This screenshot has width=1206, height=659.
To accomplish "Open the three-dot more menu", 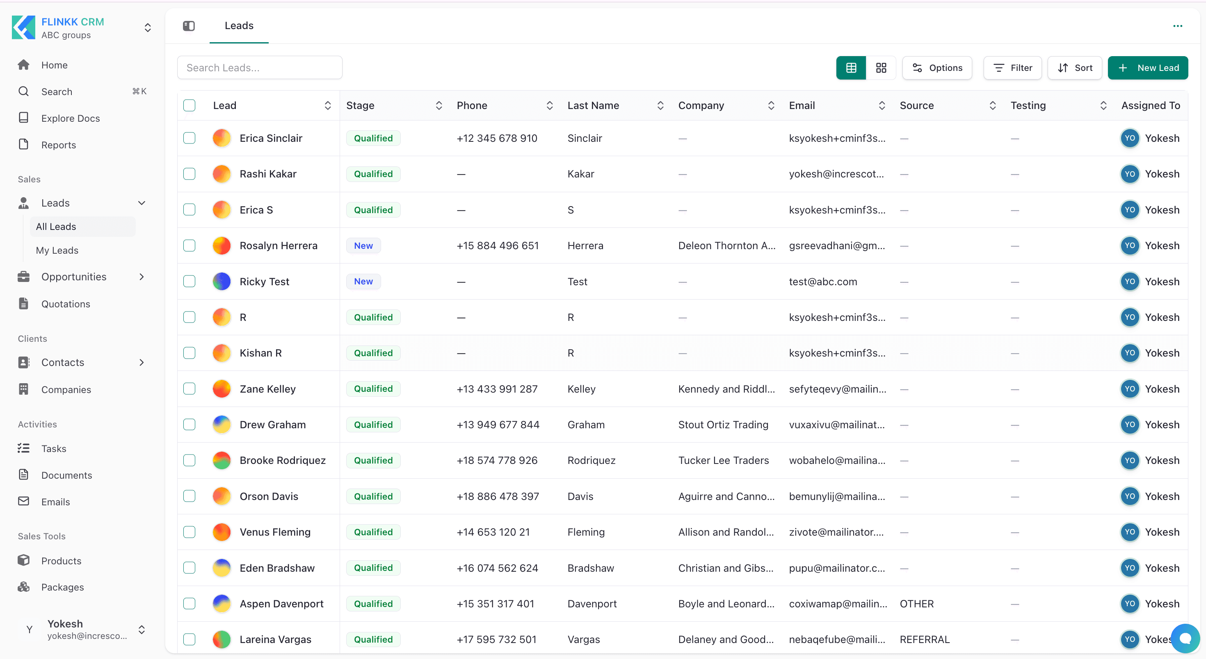I will click(x=1177, y=26).
